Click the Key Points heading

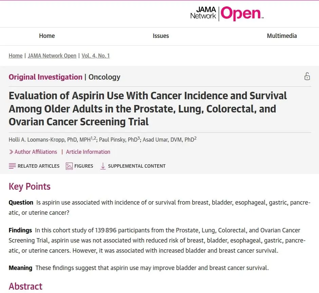pos(30,186)
